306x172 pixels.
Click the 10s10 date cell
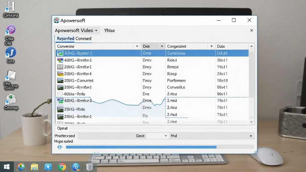coord(222,80)
